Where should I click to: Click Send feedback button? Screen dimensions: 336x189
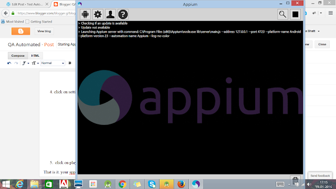320,176
